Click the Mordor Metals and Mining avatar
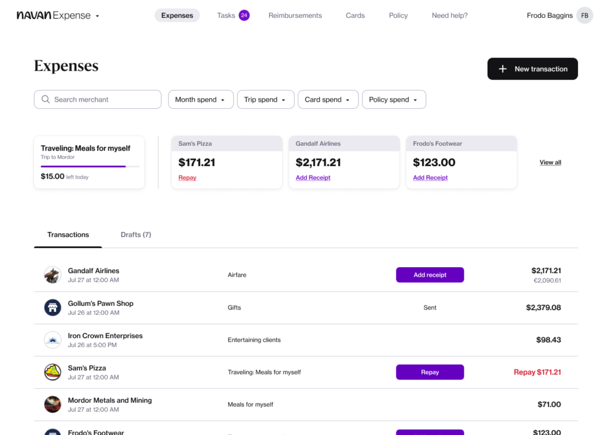The image size is (612, 435). (x=52, y=404)
